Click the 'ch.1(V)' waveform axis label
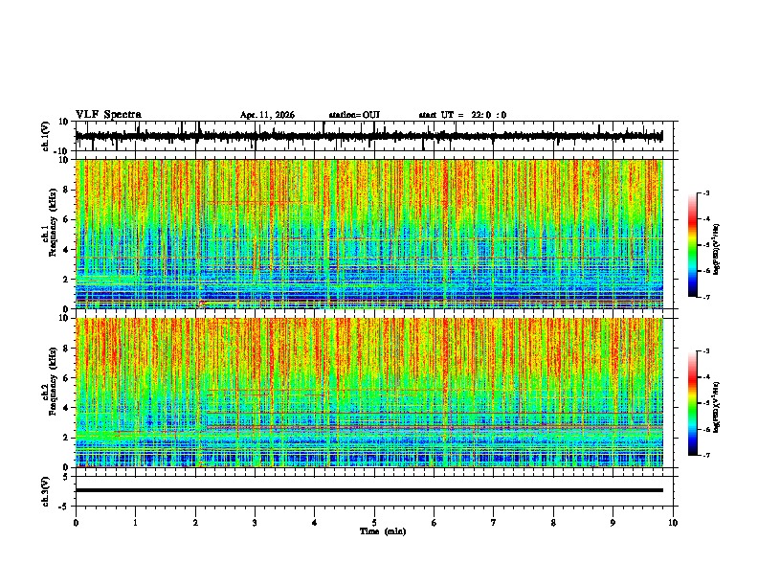 tap(46, 136)
